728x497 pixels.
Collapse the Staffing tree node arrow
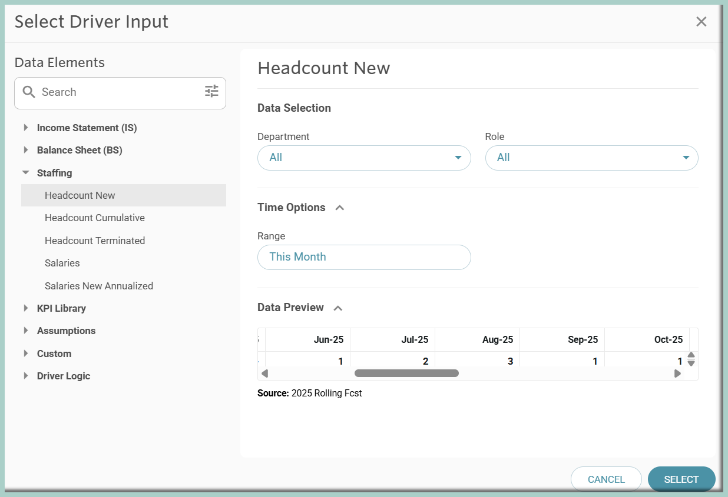click(25, 173)
